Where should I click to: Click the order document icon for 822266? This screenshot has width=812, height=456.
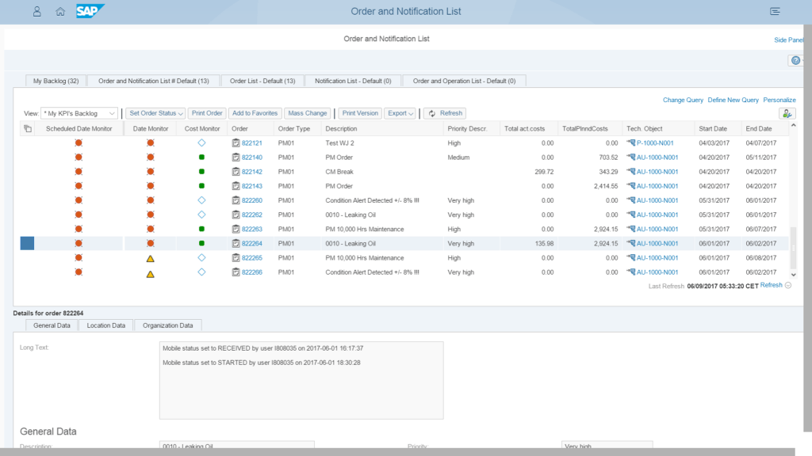point(236,272)
